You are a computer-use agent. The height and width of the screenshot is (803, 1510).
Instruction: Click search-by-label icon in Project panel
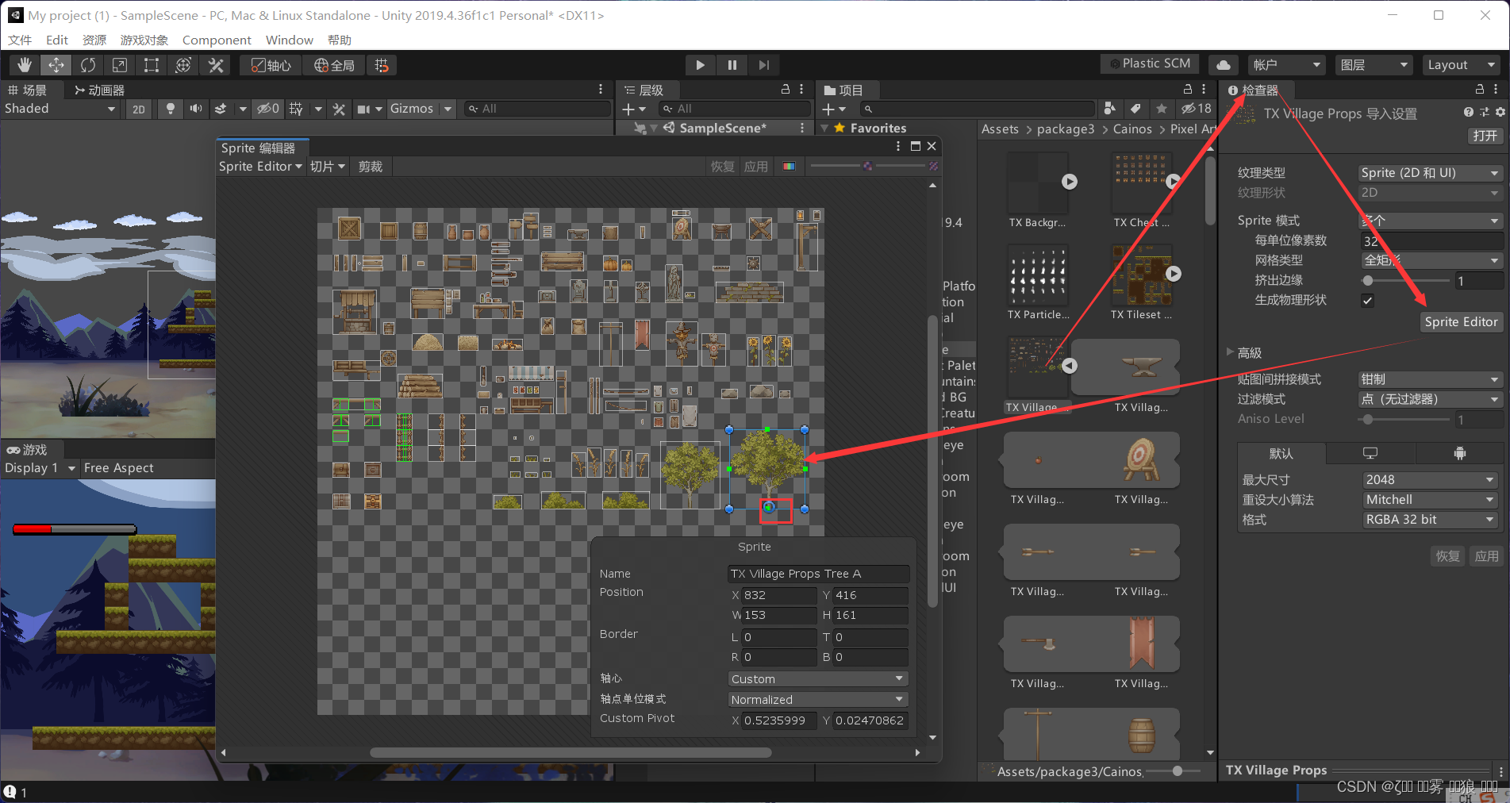[x=1135, y=109]
